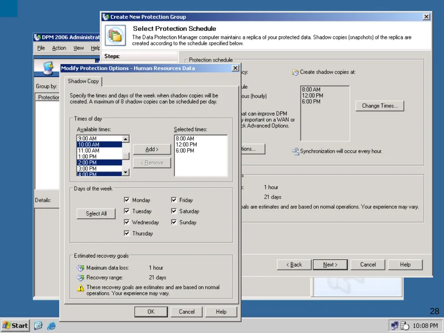Select 3:00 PM in Available times

pyautogui.click(x=100, y=169)
